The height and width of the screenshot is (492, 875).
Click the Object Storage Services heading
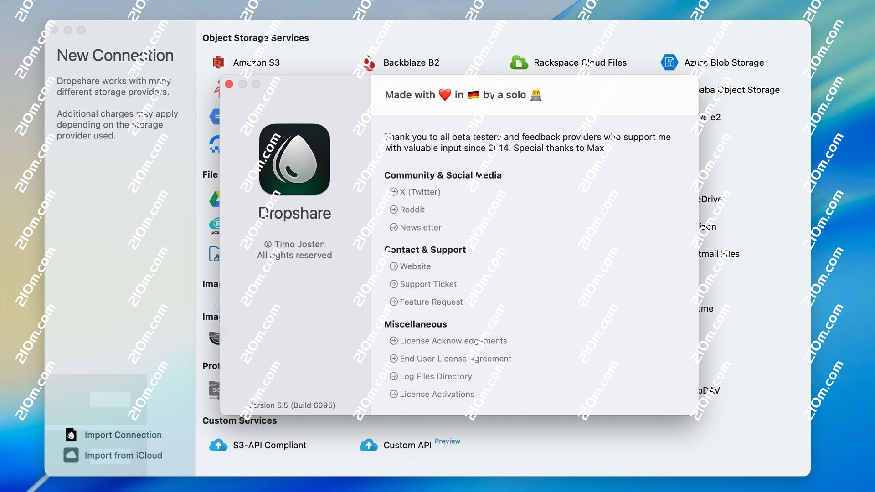[255, 38]
